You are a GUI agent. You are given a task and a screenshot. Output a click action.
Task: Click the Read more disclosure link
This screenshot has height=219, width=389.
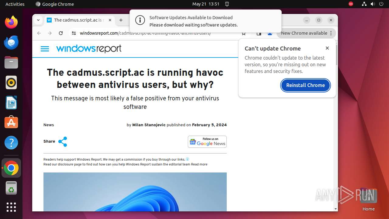click(x=199, y=164)
